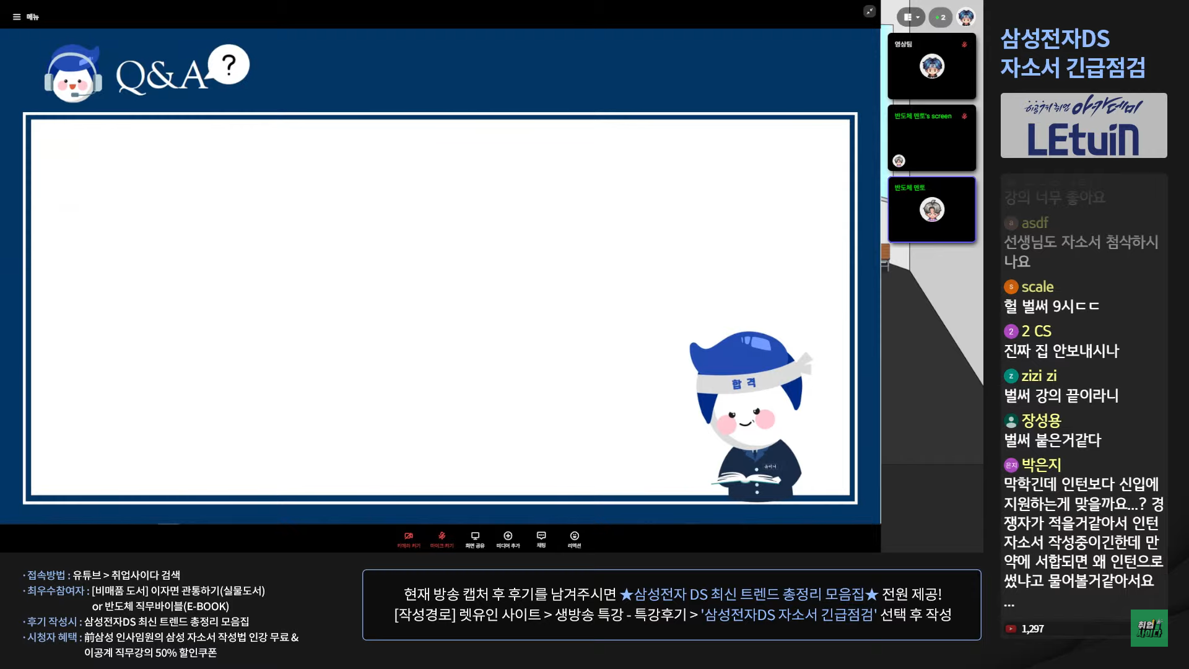Select the 영상팀 video tile
1189x669 pixels.
(931, 66)
